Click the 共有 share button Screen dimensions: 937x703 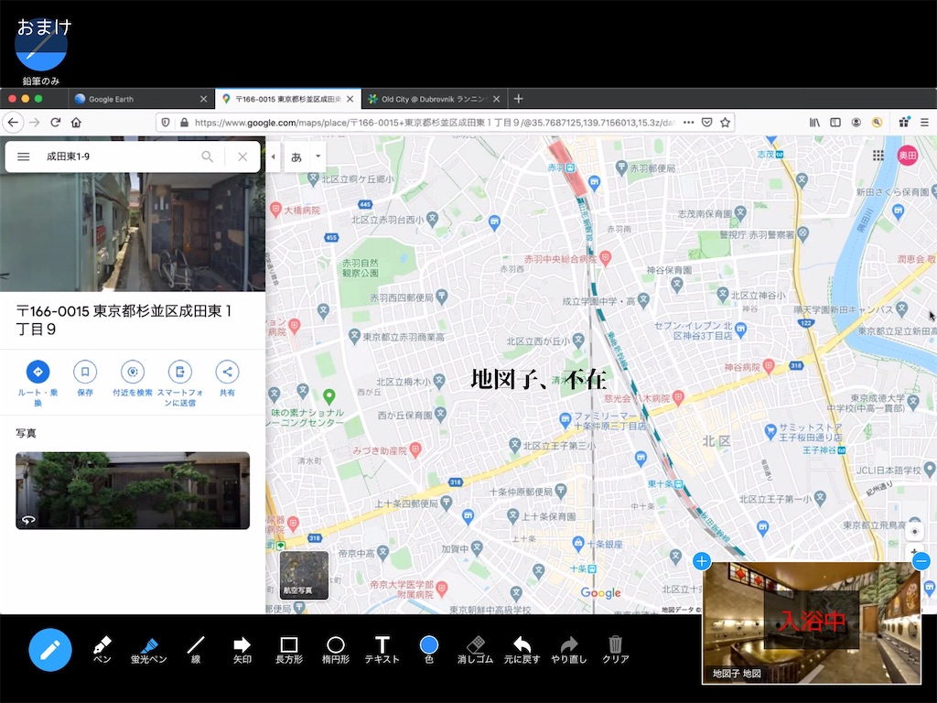click(227, 378)
